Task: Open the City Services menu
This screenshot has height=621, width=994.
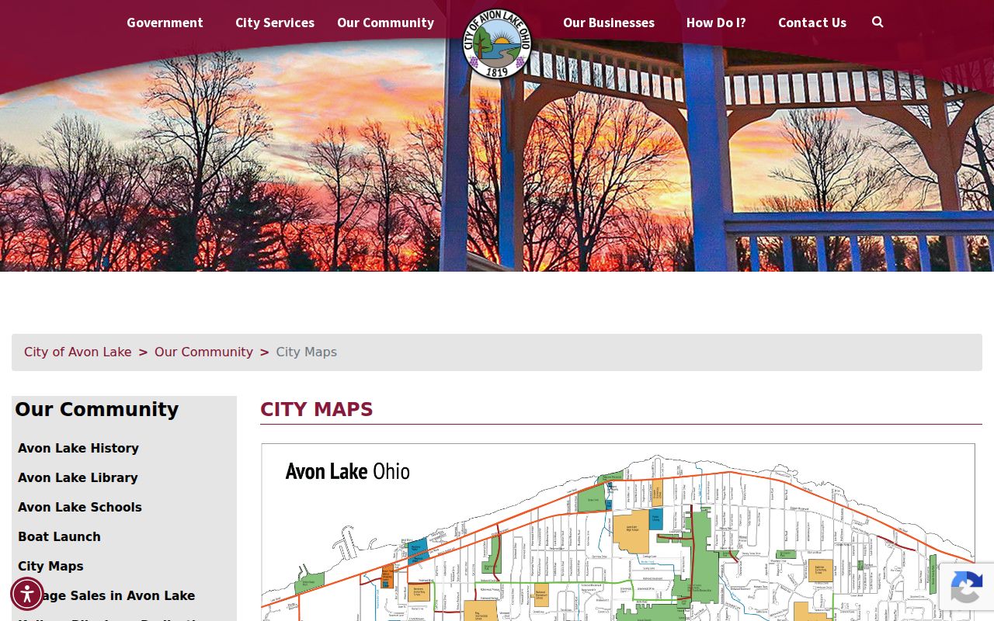Action: click(x=275, y=23)
